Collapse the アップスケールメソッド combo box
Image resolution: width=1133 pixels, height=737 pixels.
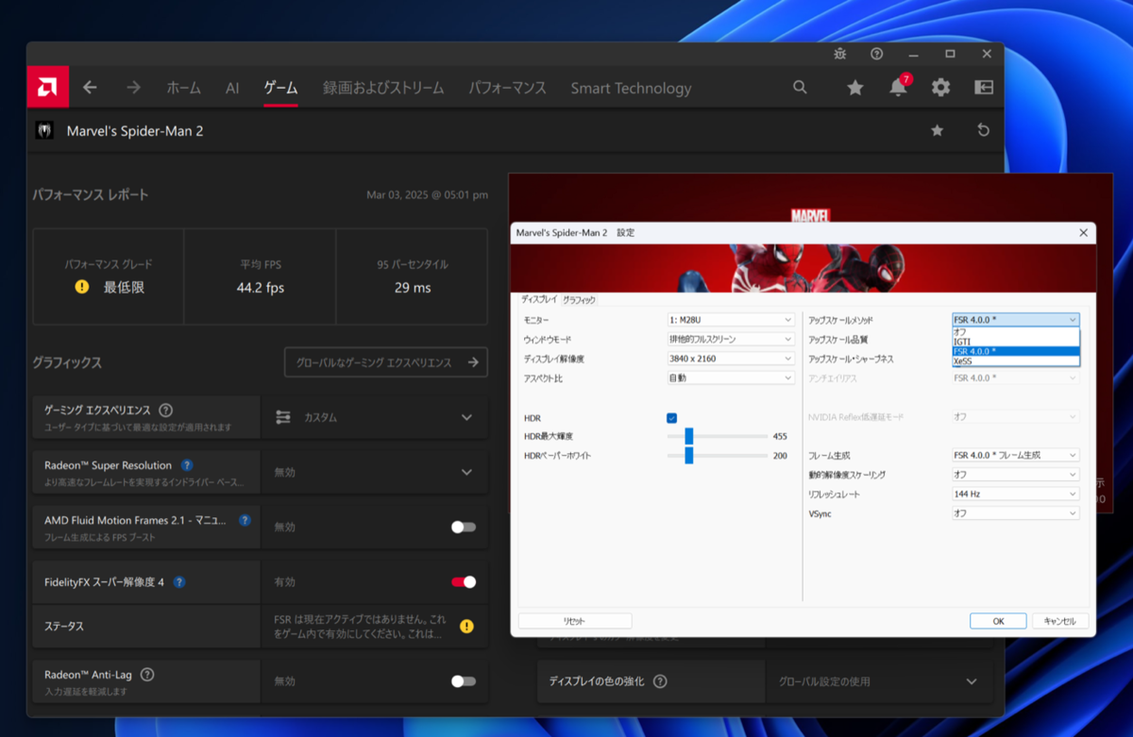tap(1015, 320)
